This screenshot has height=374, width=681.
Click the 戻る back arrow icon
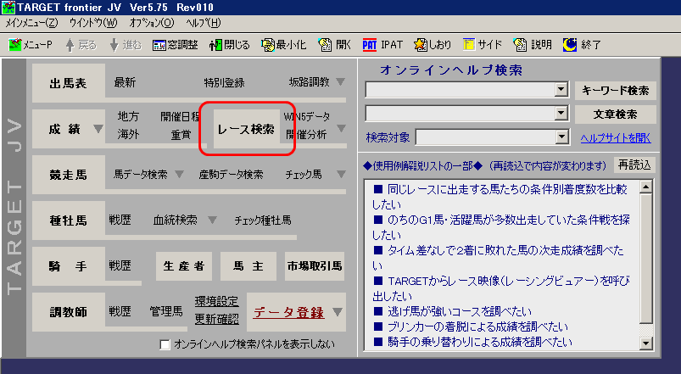pyautogui.click(x=70, y=45)
